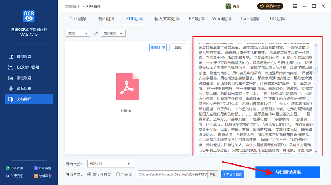This screenshot has width=331, height=185.
Task: Open the 导出格式 PDF文件 dropdown
Action: pos(111,163)
